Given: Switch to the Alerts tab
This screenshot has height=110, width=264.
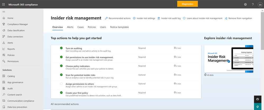Looking at the screenshot, I should (x=70, y=27).
